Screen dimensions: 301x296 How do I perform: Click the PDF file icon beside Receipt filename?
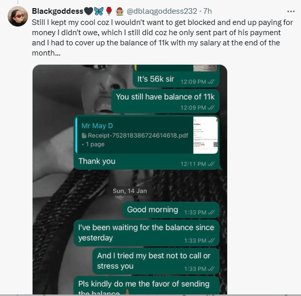(84, 136)
